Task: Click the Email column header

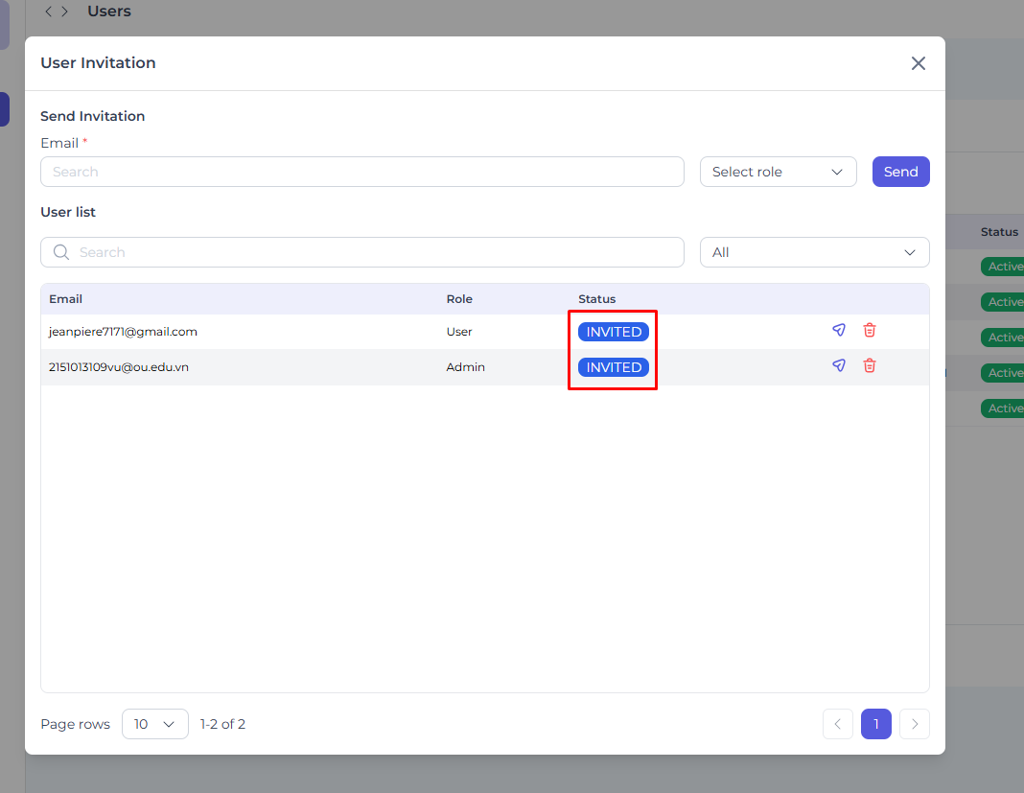Action: [65, 298]
